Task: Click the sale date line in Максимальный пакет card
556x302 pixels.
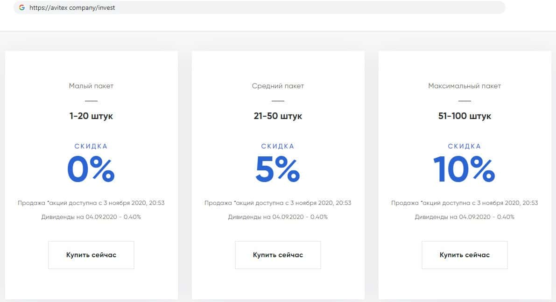Action: tap(465, 203)
